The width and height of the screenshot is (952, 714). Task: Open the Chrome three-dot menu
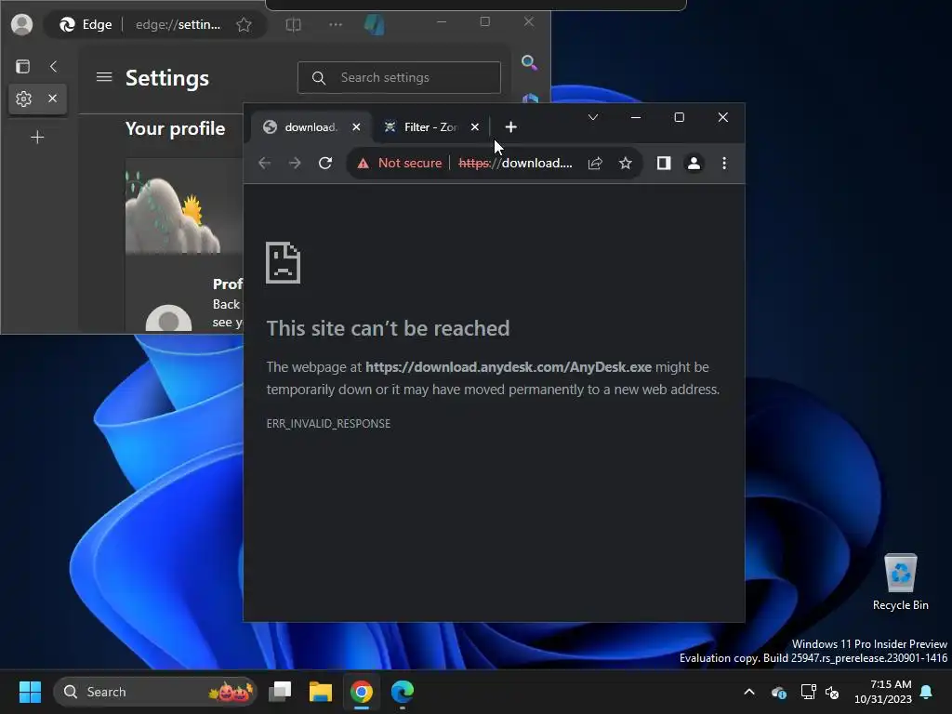[x=724, y=163]
